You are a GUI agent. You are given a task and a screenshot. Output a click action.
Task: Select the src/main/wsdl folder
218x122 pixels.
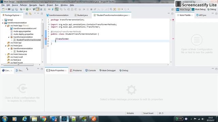15,57
